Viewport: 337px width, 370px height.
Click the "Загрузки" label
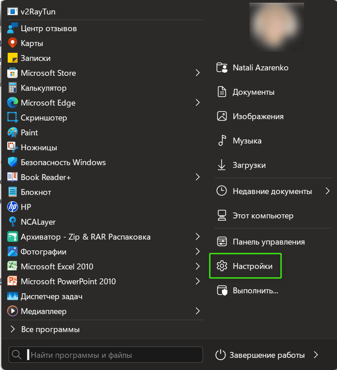pos(249,165)
